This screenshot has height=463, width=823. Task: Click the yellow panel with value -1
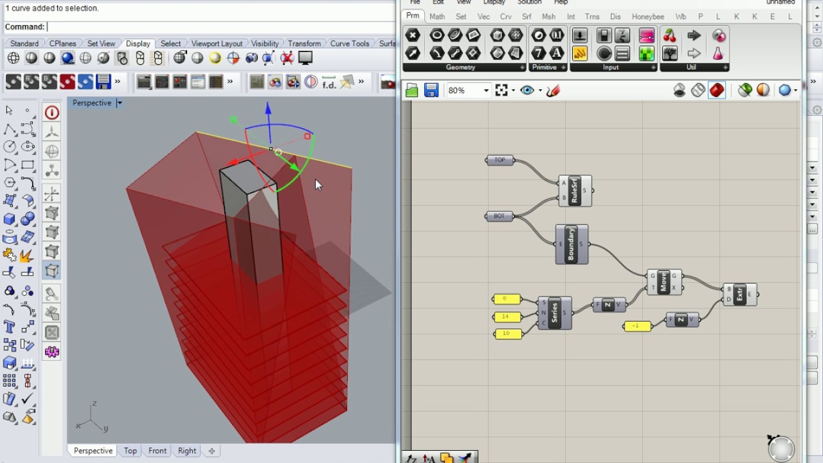click(x=637, y=326)
